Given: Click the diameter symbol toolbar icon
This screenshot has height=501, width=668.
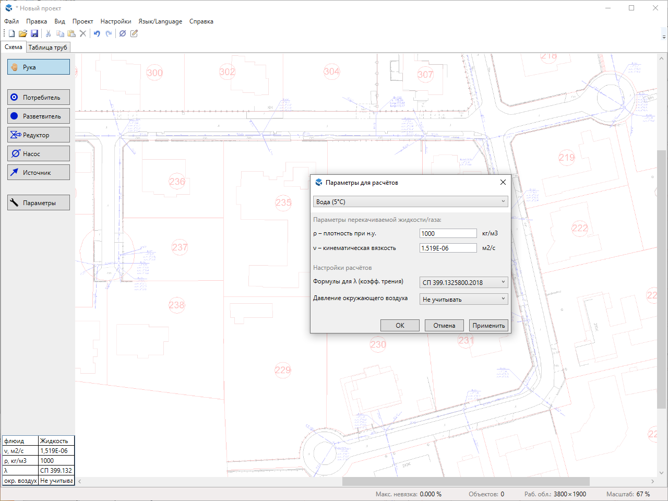Looking at the screenshot, I should coord(123,33).
